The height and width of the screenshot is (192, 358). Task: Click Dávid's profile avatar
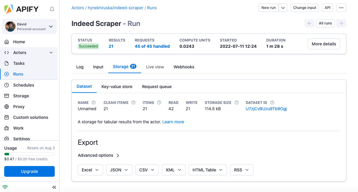(x=10, y=27)
